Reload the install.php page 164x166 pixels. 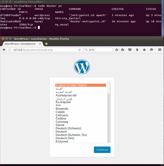point(80,50)
